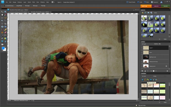Viewport: 171px width, 107px height.
Task: Switch to the SHARE tab
Action: [165, 6]
